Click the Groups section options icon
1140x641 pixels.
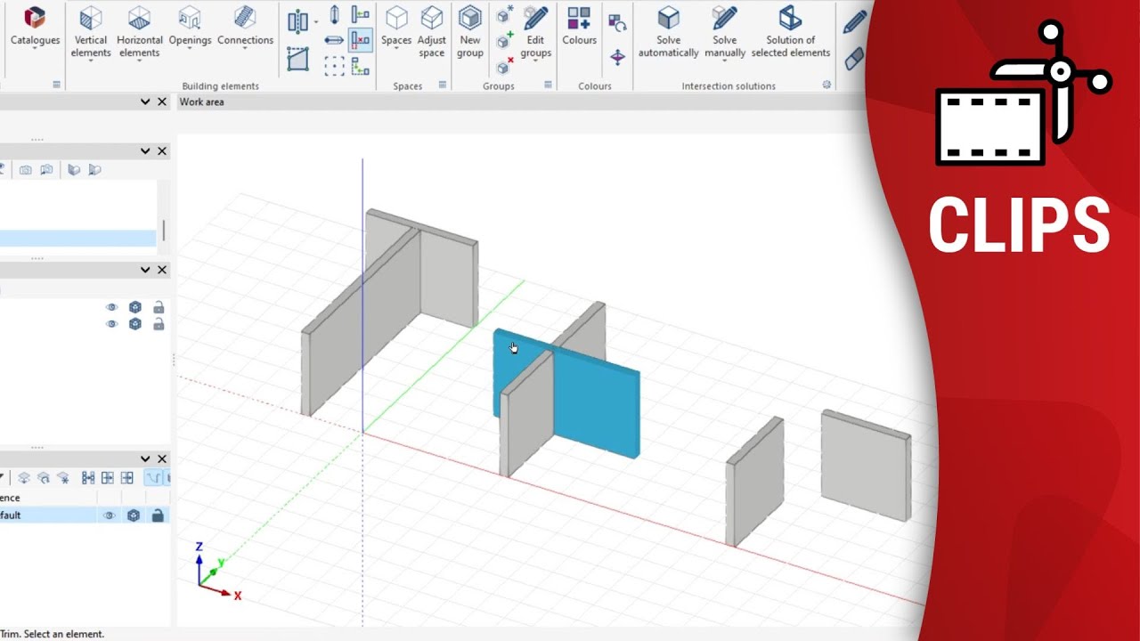point(548,85)
